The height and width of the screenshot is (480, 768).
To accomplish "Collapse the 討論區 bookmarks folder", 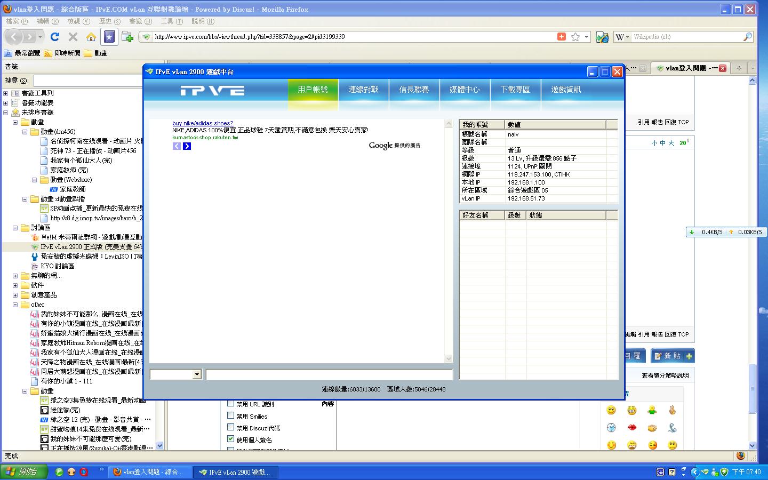I will click(15, 228).
